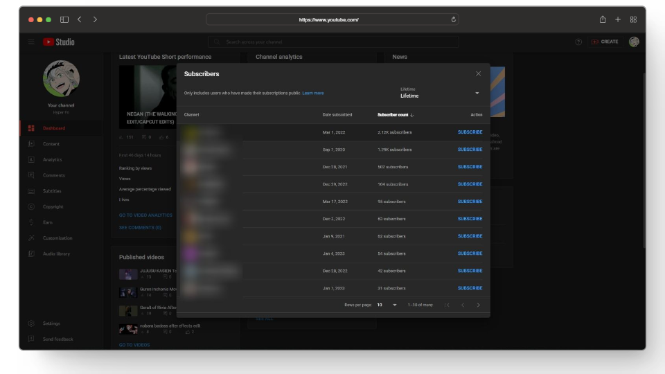Sort by Subscriber count column
The width and height of the screenshot is (665, 374).
(x=396, y=115)
